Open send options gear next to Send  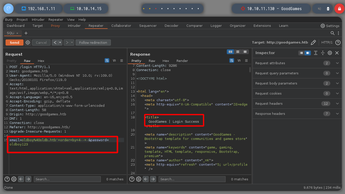pyautogui.click(x=28, y=42)
